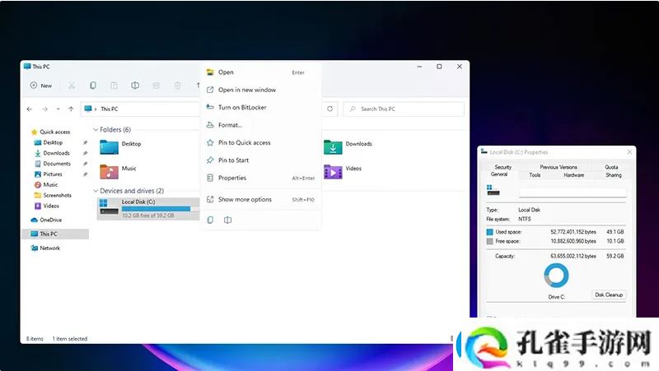Screen dimensions: 659x371
Task: Click Used space blue color box
Action: click(x=489, y=232)
